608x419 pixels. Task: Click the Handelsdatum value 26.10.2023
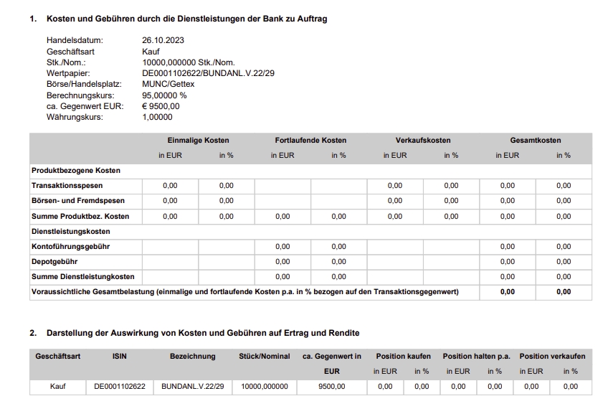point(163,40)
